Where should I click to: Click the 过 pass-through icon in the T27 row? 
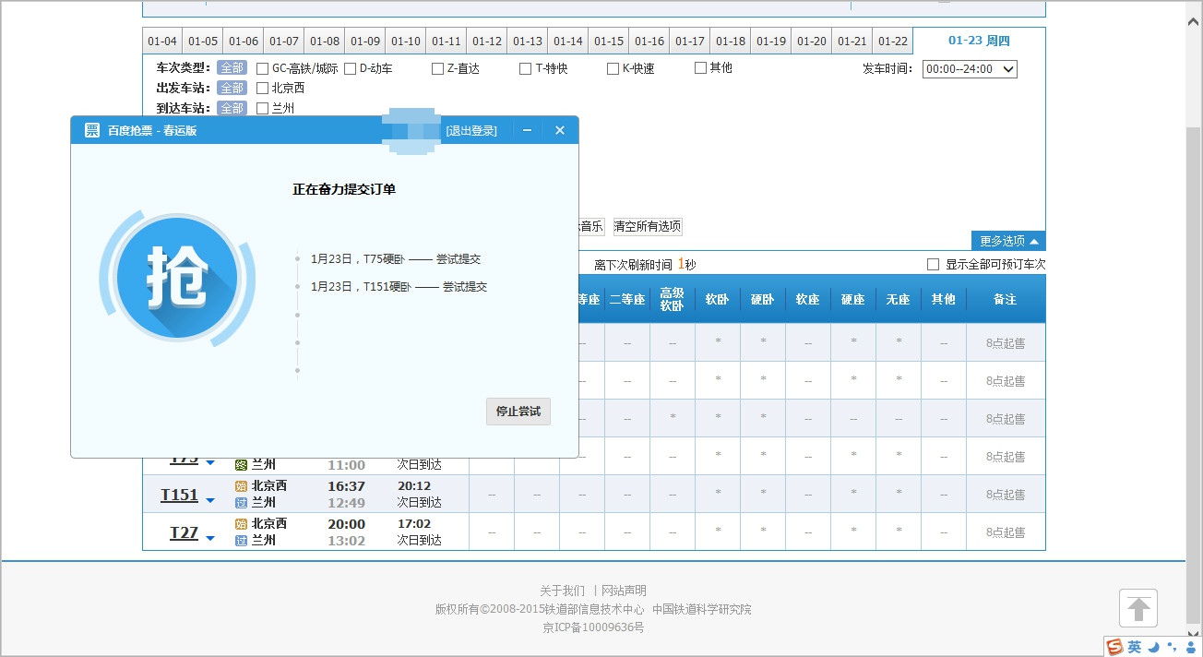tap(242, 541)
